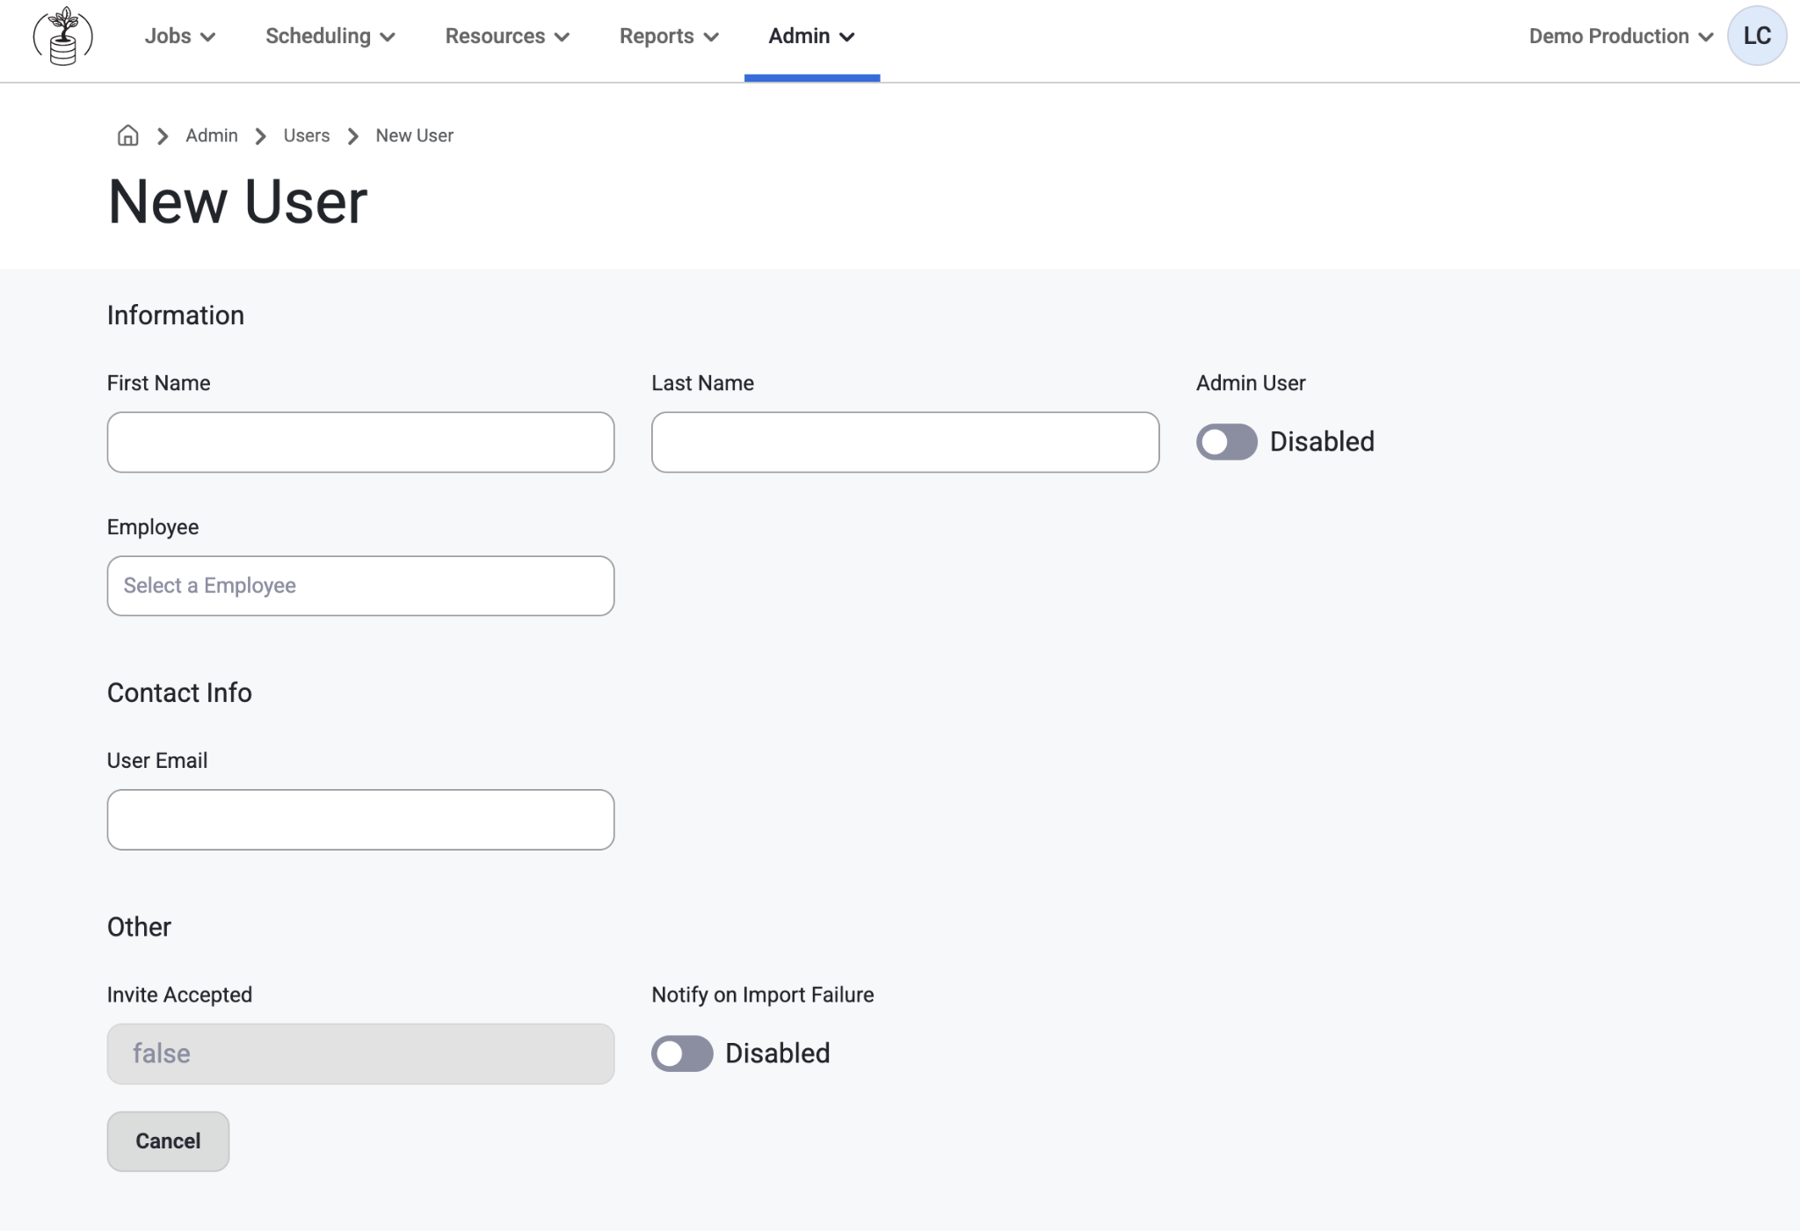Go to home via breadcrumb house icon
This screenshot has height=1231, width=1800.
click(128, 135)
